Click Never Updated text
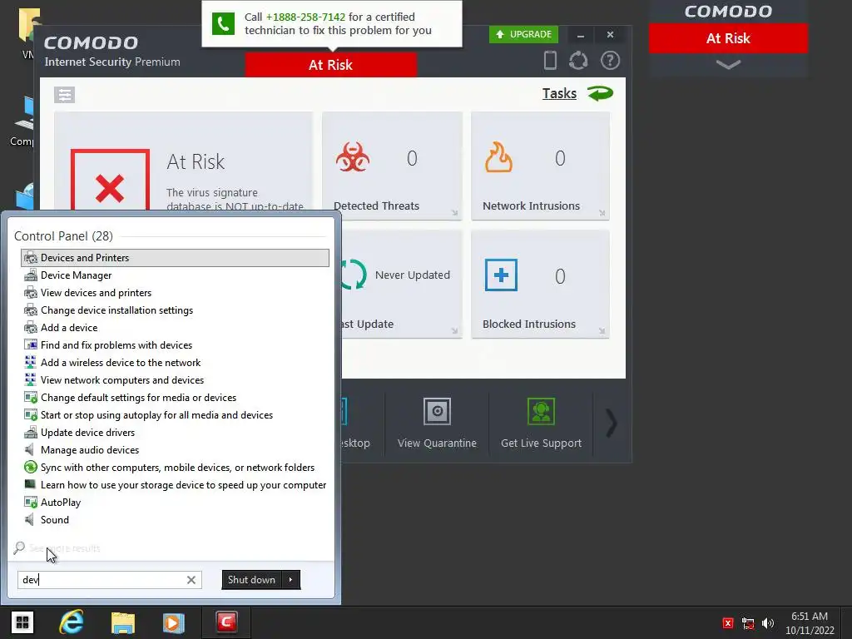This screenshot has height=639, width=852. click(413, 275)
